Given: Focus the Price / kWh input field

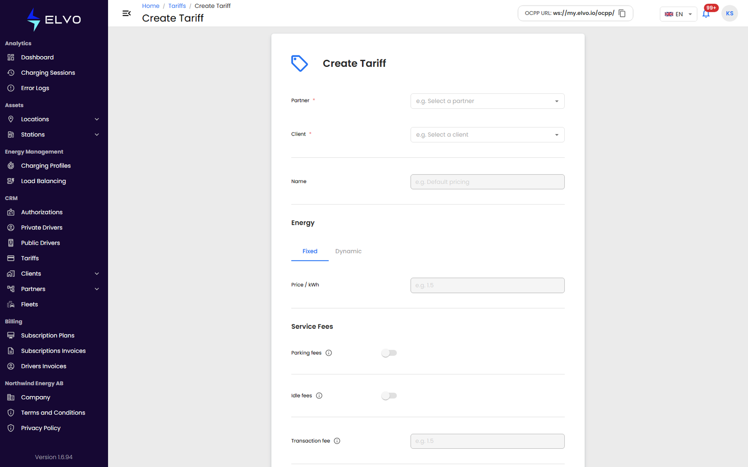Looking at the screenshot, I should [487, 285].
